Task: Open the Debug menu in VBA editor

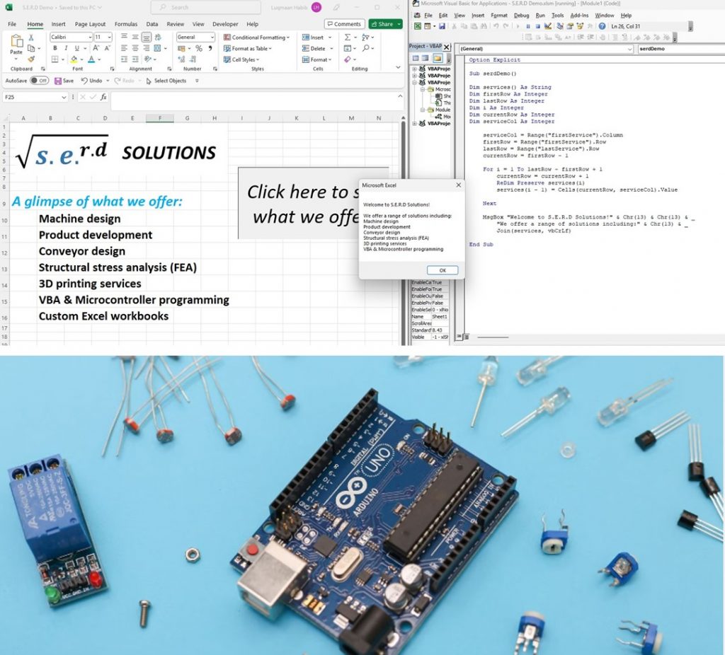Action: pyautogui.click(x=521, y=16)
